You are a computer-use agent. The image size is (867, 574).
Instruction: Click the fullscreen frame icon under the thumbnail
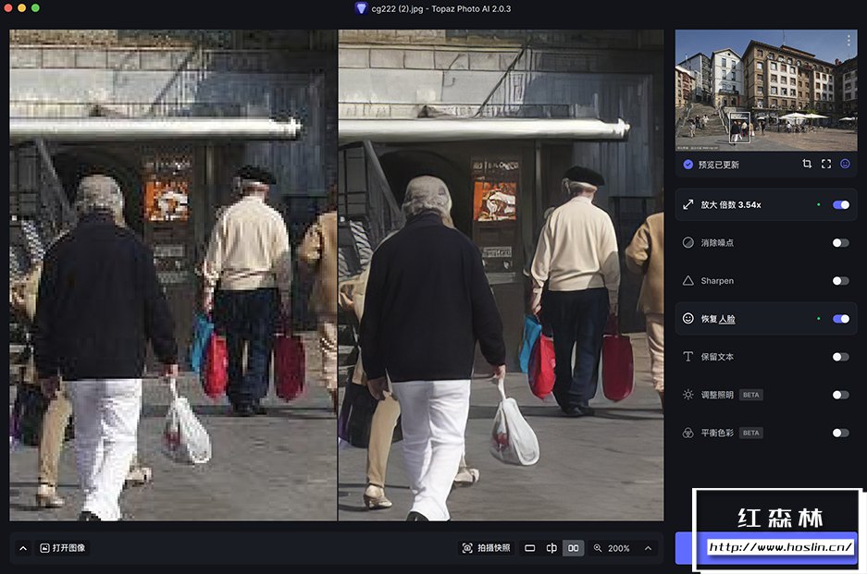[826, 165]
